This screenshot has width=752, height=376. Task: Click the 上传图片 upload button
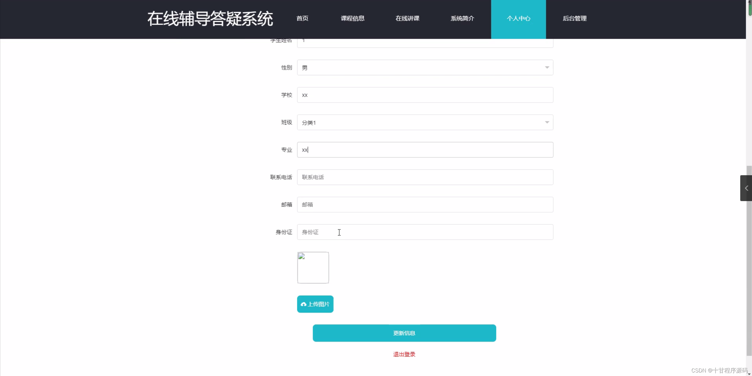pos(315,304)
